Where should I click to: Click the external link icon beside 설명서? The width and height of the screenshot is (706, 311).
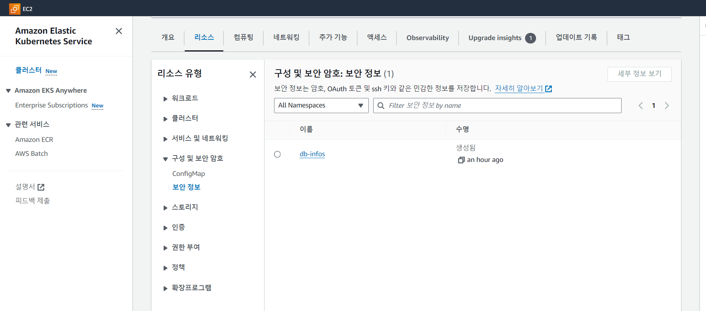tap(41, 187)
